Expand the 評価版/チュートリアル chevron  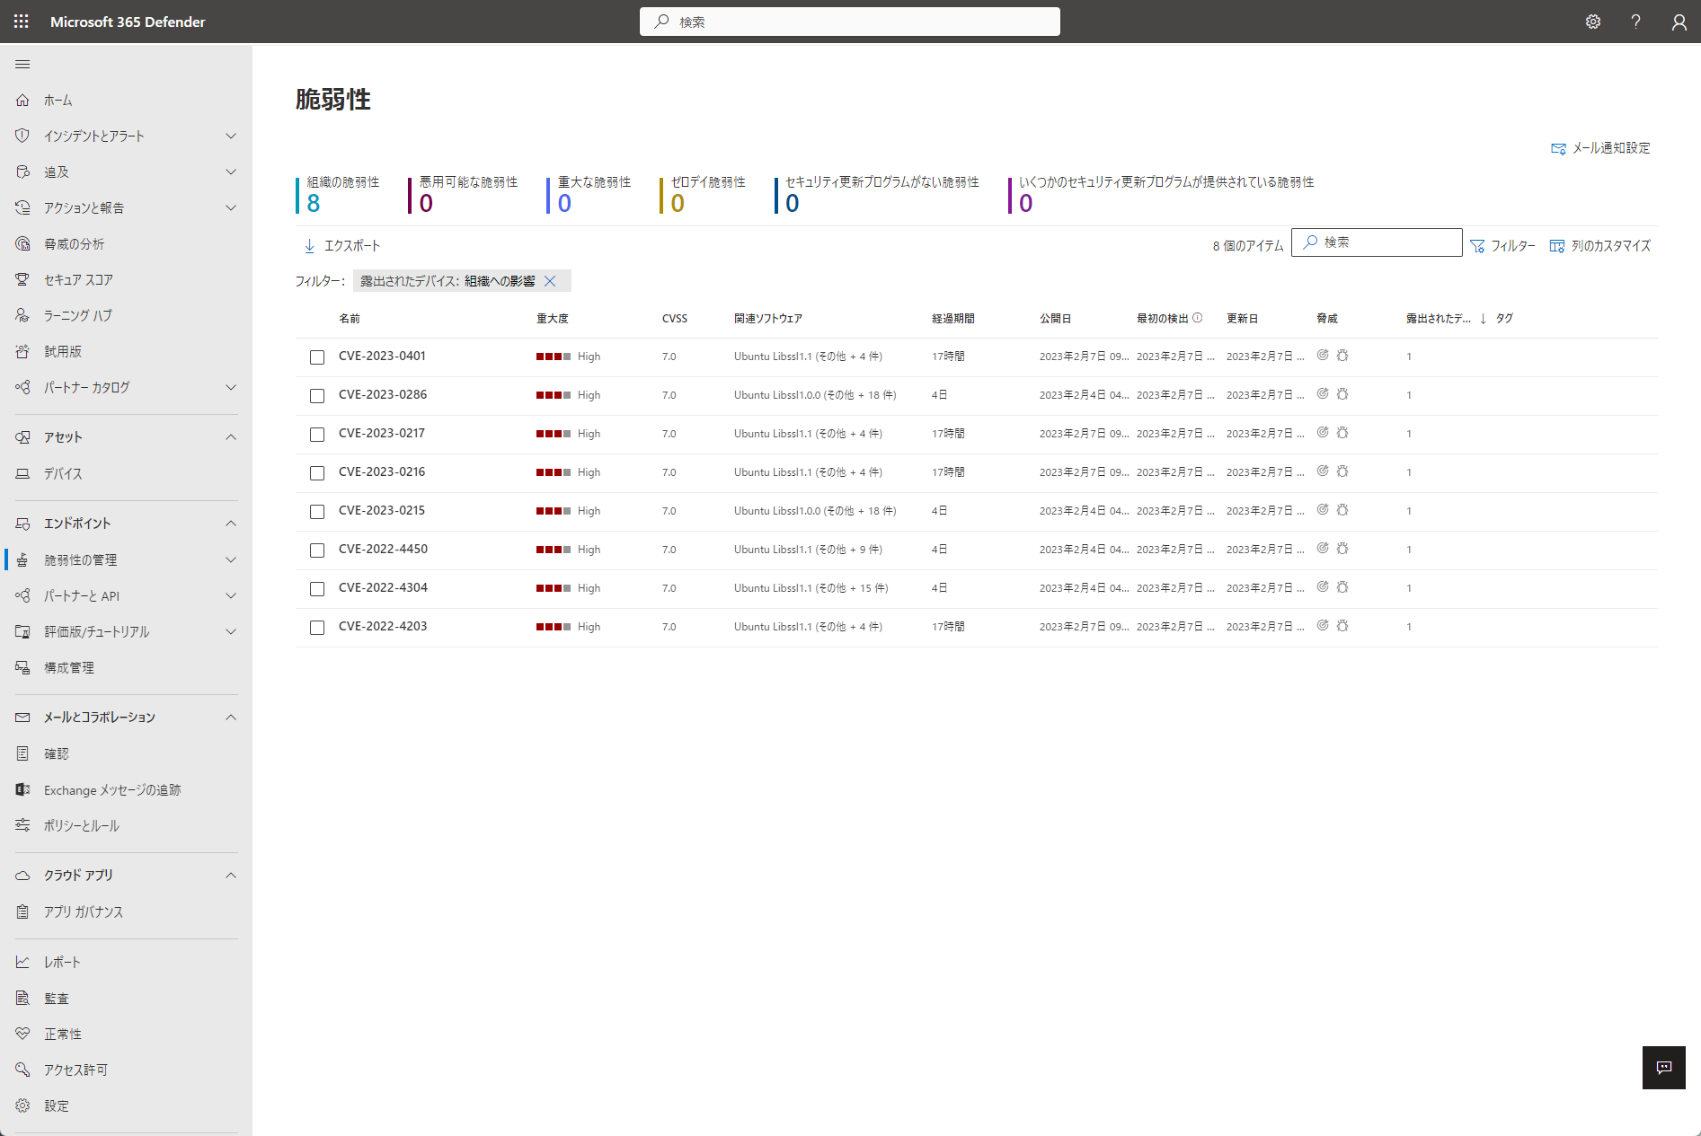(x=231, y=631)
